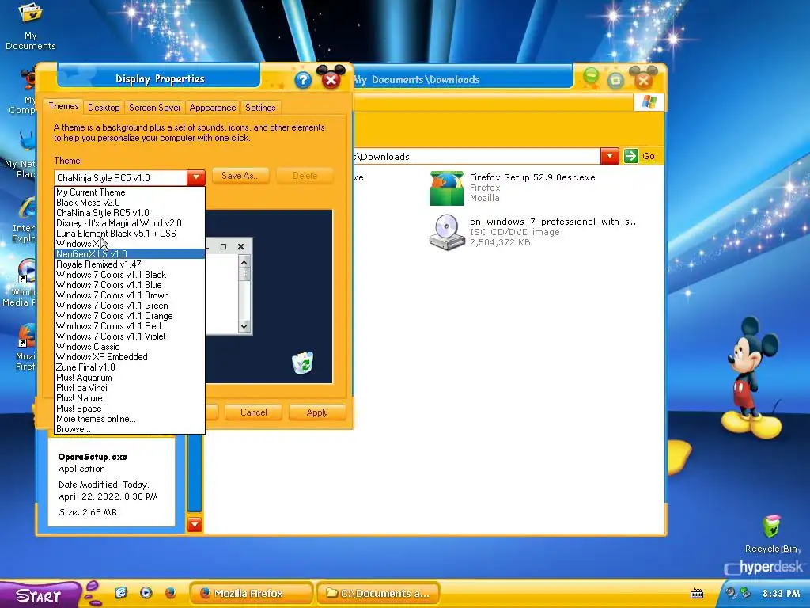810x608 pixels.
Task: Choose Black Mesa v2.0 theme
Action: [x=130, y=203]
